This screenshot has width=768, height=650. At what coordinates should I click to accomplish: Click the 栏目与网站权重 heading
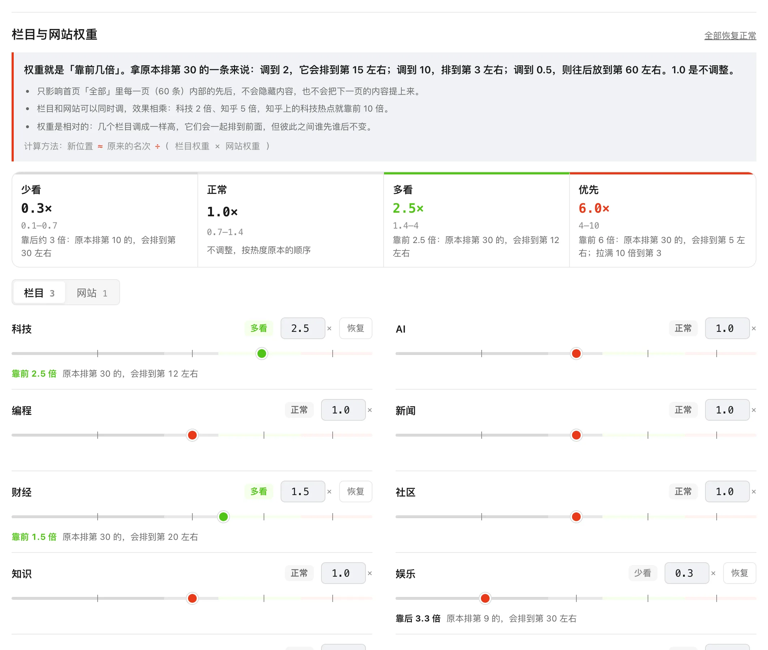54,34
